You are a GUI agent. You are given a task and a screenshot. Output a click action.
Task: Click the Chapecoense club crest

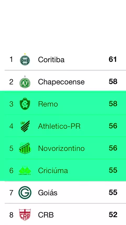[25, 82]
